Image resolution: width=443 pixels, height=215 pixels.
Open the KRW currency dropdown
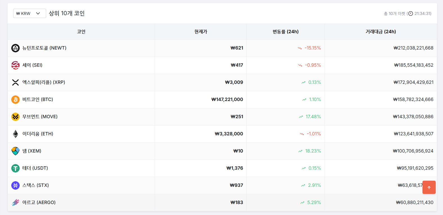pos(30,14)
